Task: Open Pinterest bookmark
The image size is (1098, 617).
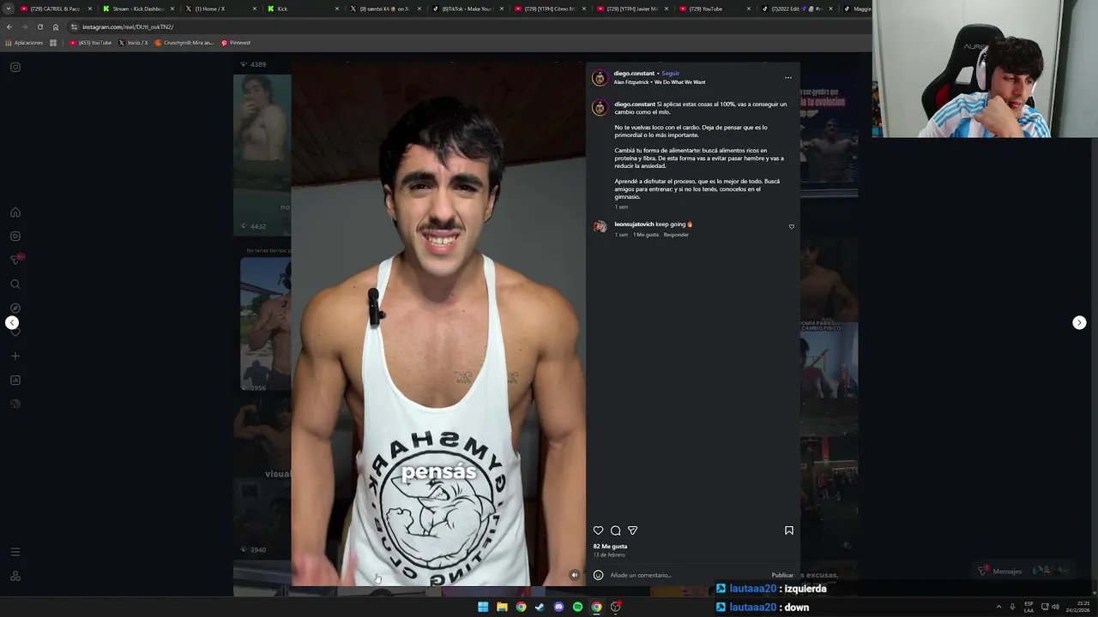Action: click(236, 43)
